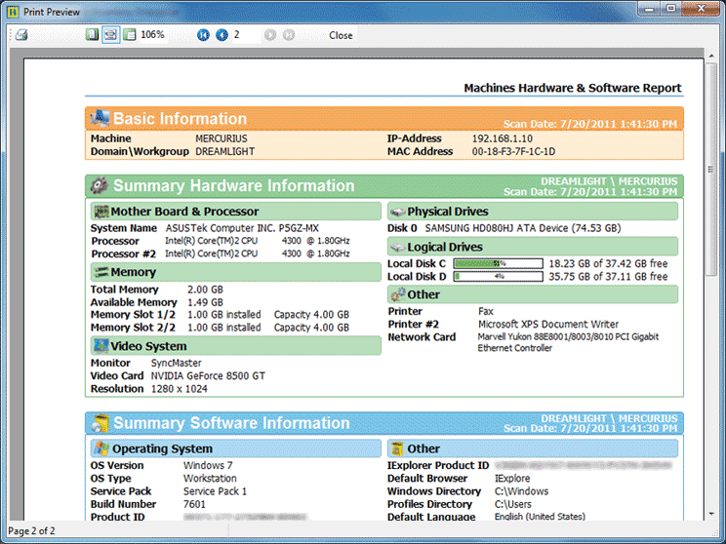
Task: Click the Basic Information header icon
Action: click(x=99, y=119)
